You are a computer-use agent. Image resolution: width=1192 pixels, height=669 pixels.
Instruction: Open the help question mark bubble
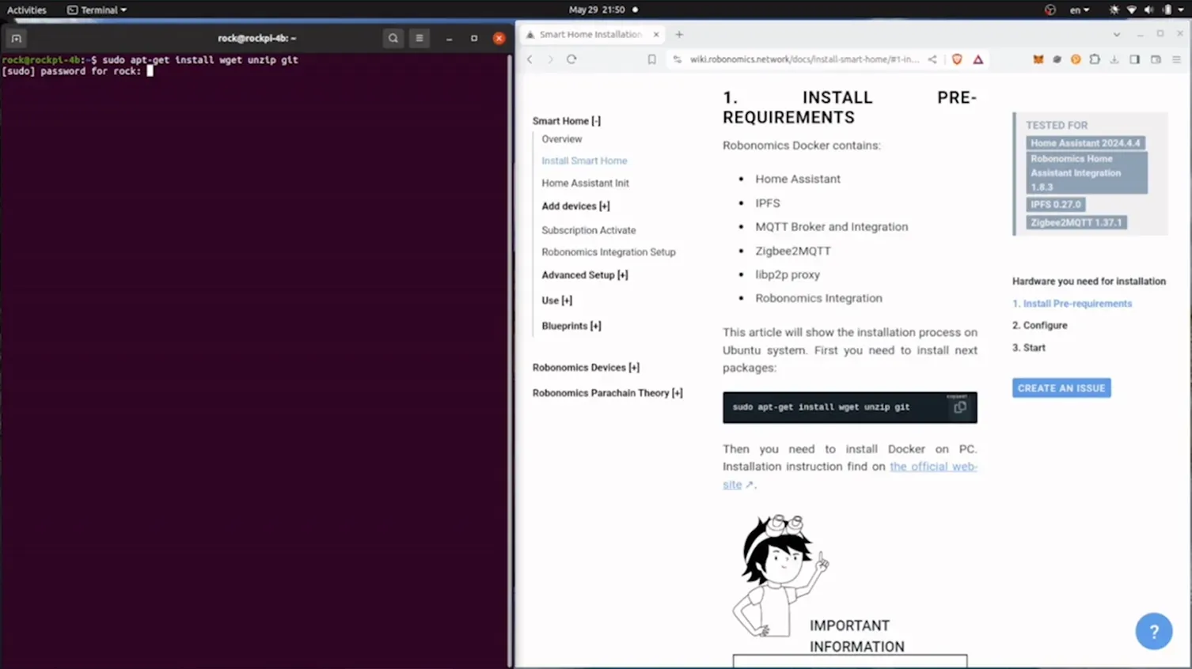click(1154, 631)
